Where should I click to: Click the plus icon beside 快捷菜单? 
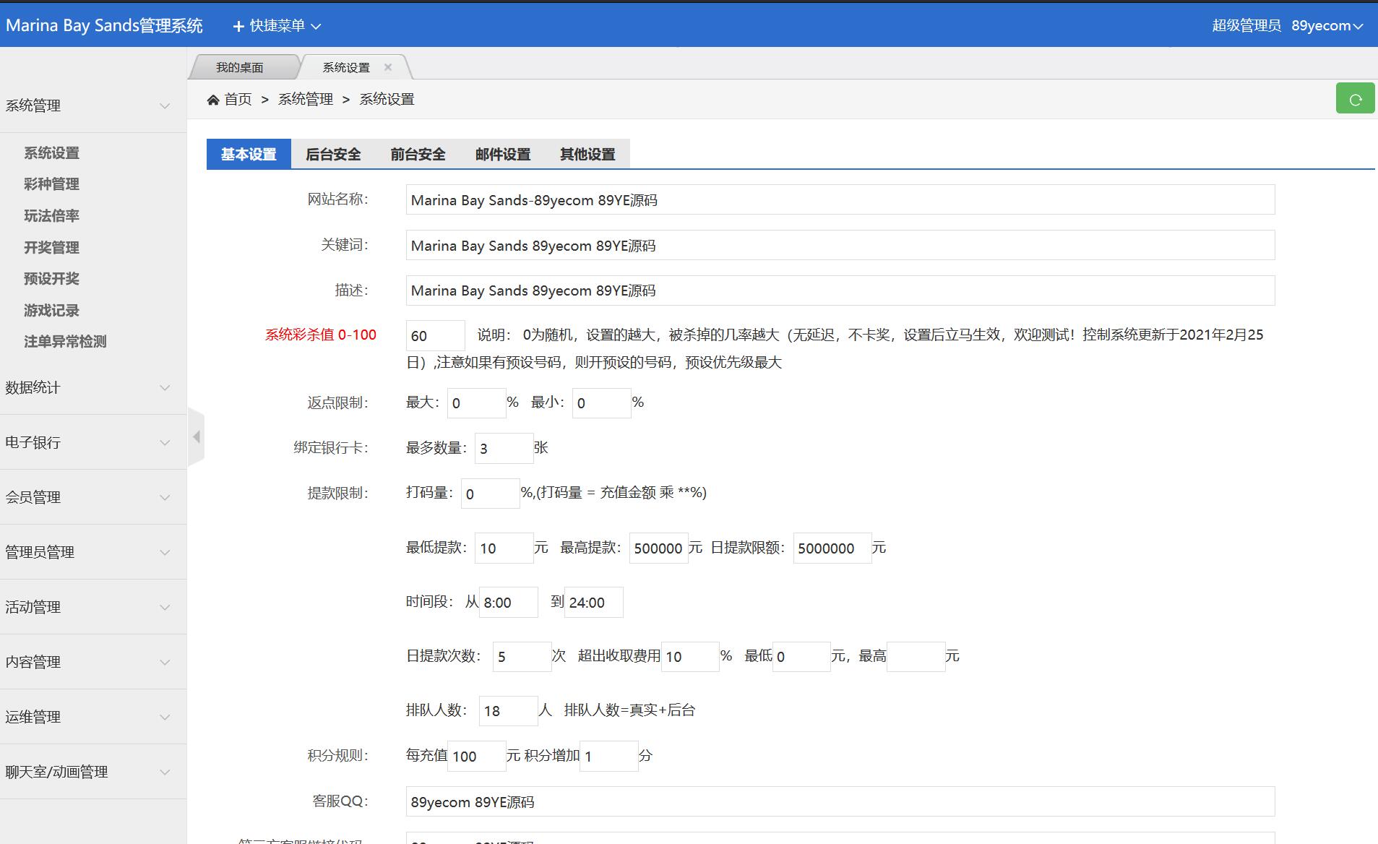click(238, 26)
